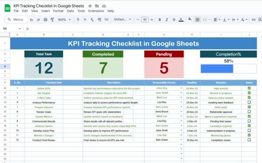Click the print icon
262x163 pixels.
45,20
